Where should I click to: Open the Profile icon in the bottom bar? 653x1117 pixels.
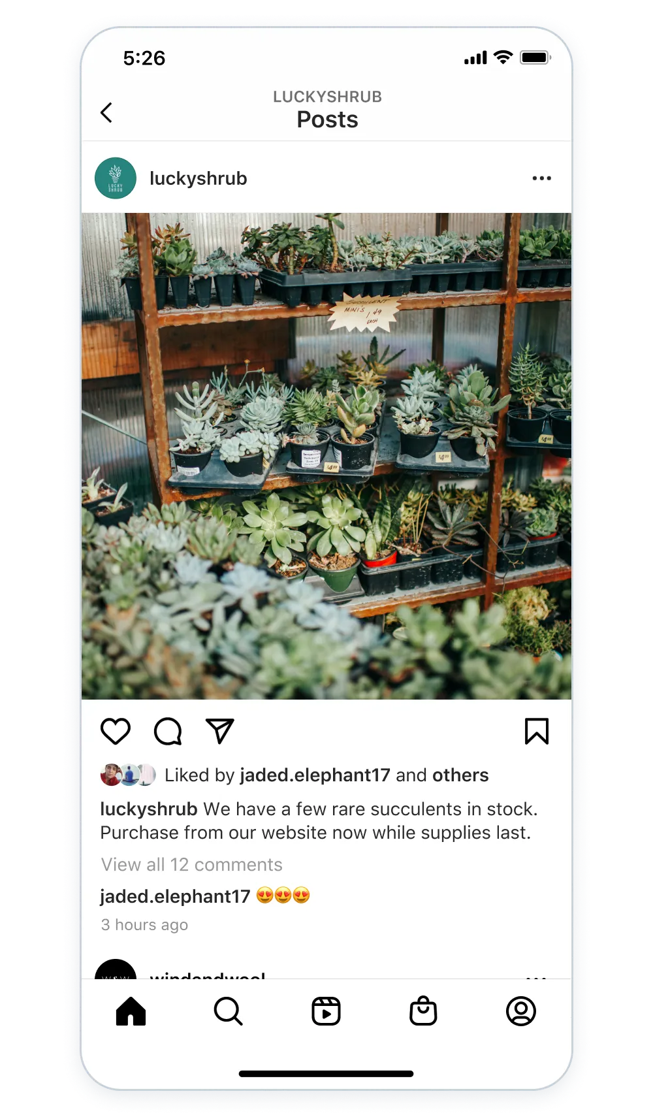pyautogui.click(x=521, y=1011)
